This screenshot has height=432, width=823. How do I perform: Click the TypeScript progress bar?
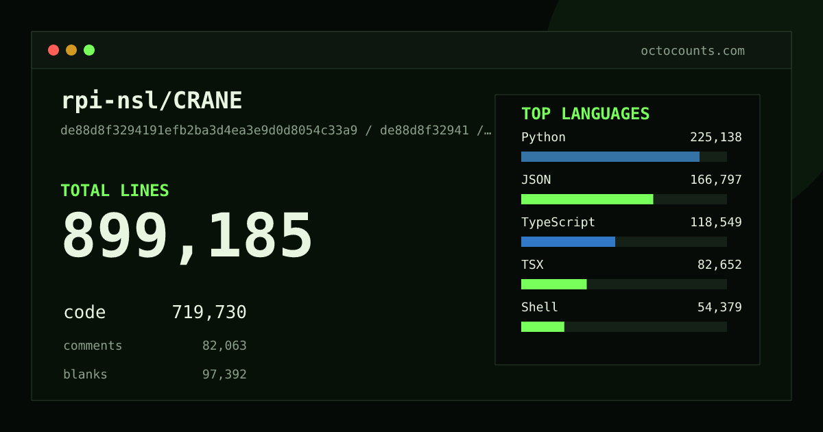(624, 241)
